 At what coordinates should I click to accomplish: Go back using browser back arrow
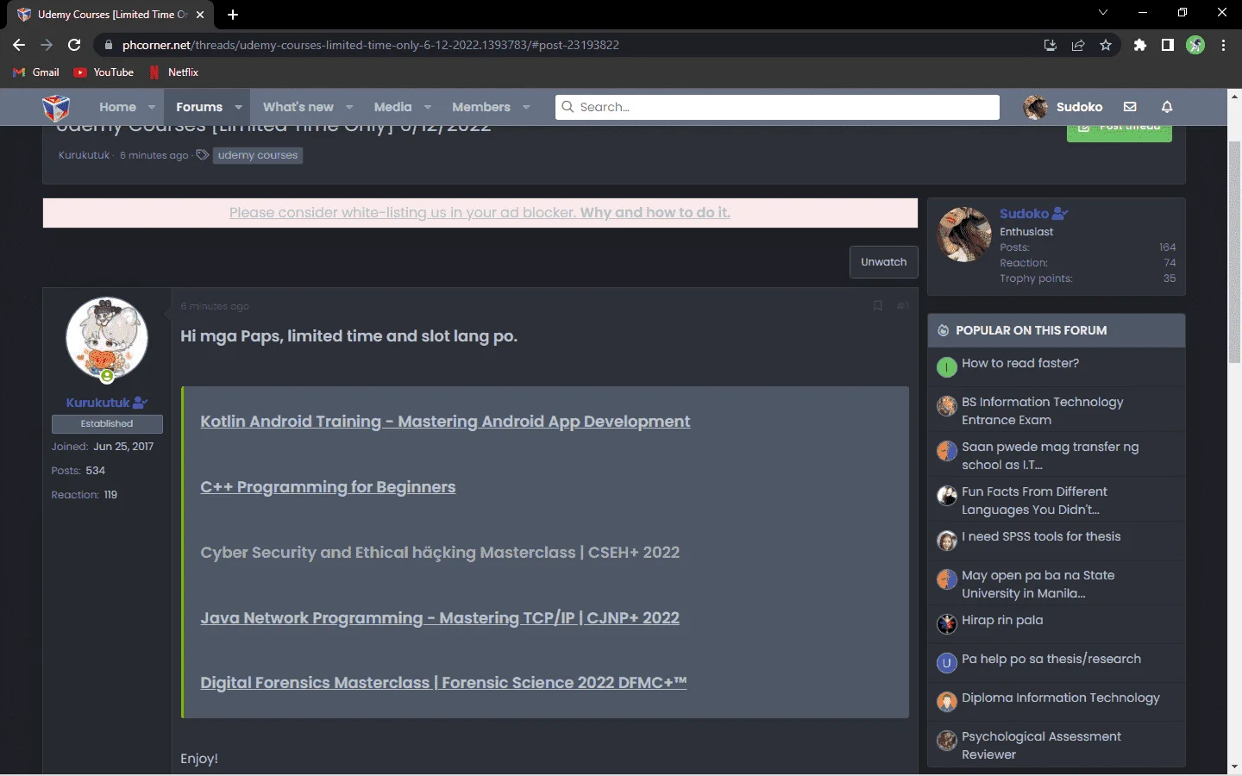19,45
